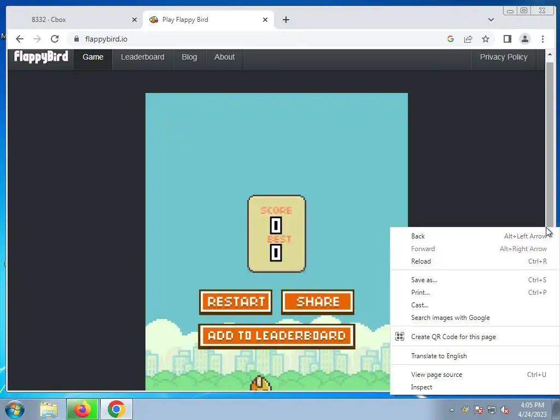This screenshot has height=420, width=560.
Task: Select Print... in context menu
Action: 475,293
